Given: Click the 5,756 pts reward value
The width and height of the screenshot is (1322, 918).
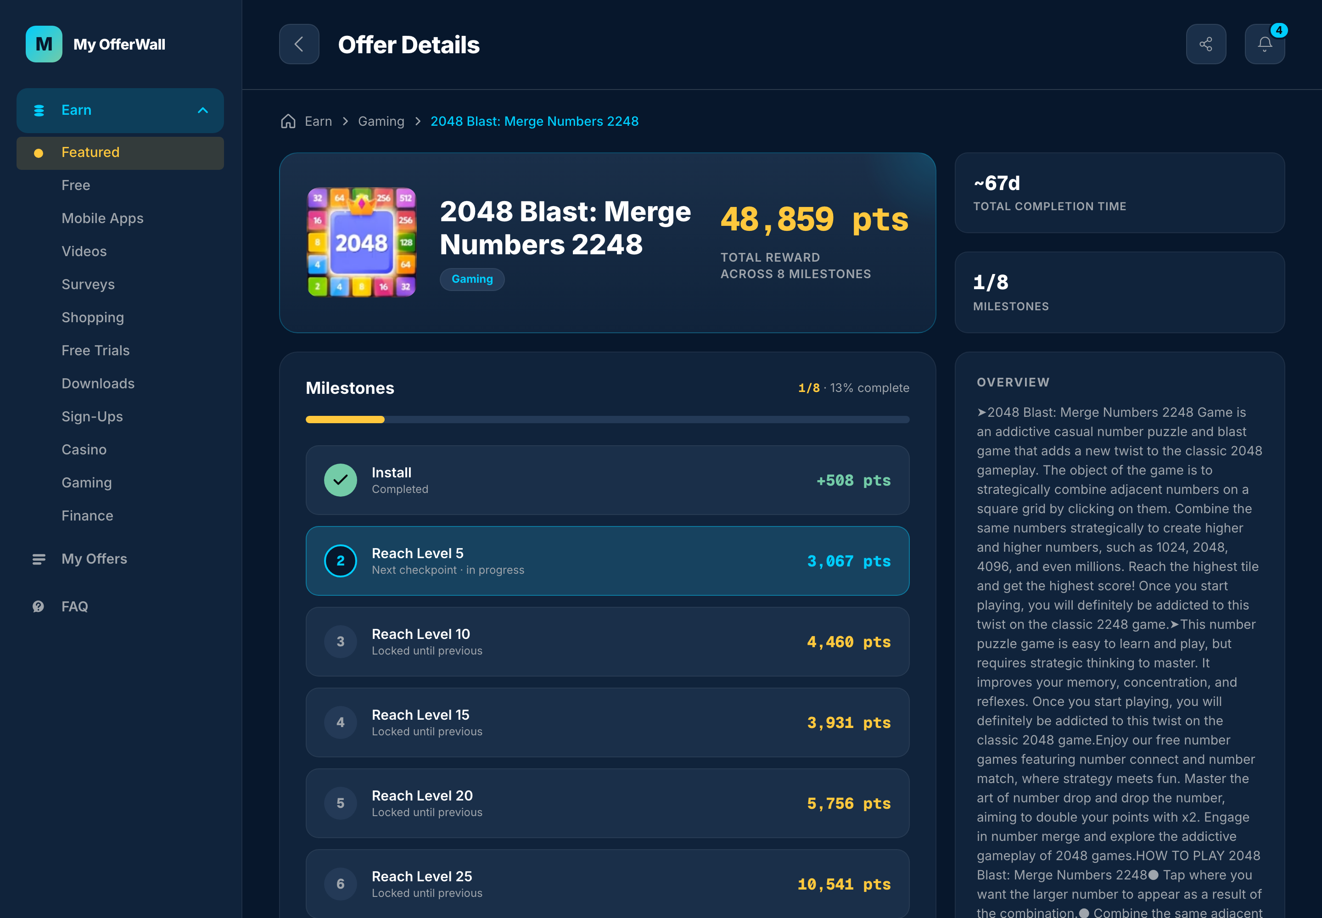Looking at the screenshot, I should pos(849,804).
